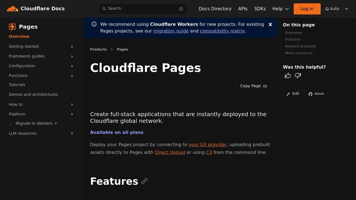This screenshot has width=356, height=200.
Task: Jump to Related products section
Action: point(300,46)
